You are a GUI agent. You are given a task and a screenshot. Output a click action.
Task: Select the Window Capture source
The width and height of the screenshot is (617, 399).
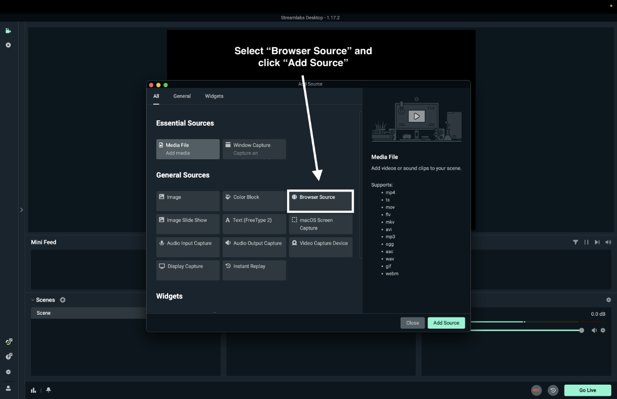click(254, 149)
